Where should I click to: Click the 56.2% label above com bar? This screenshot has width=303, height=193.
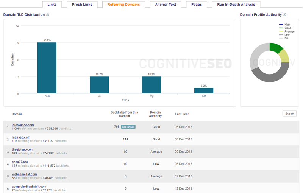[x=47, y=40]
